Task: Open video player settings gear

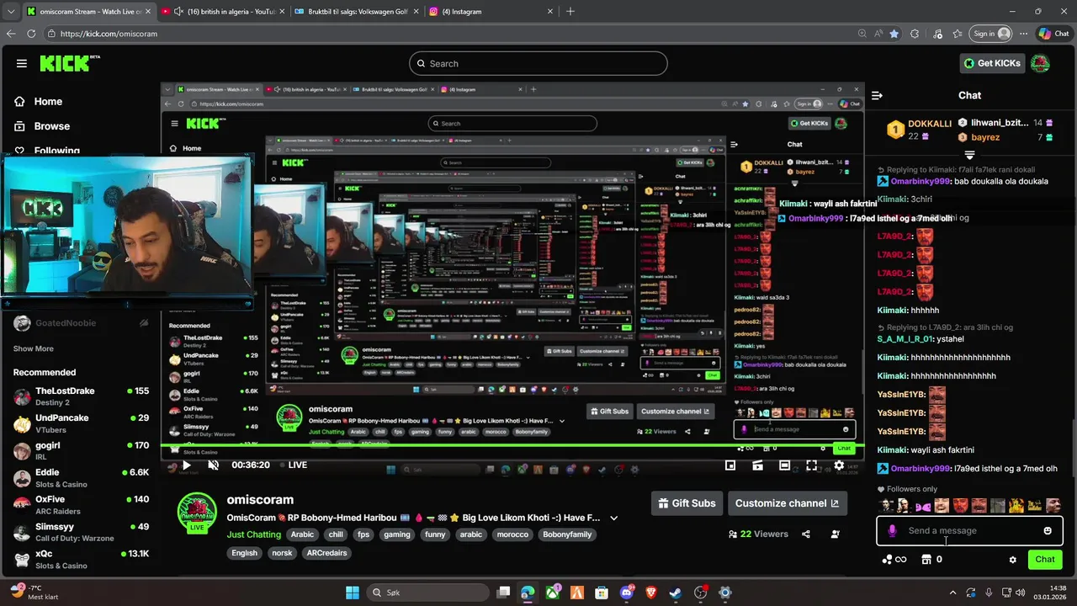Action: [x=838, y=465]
